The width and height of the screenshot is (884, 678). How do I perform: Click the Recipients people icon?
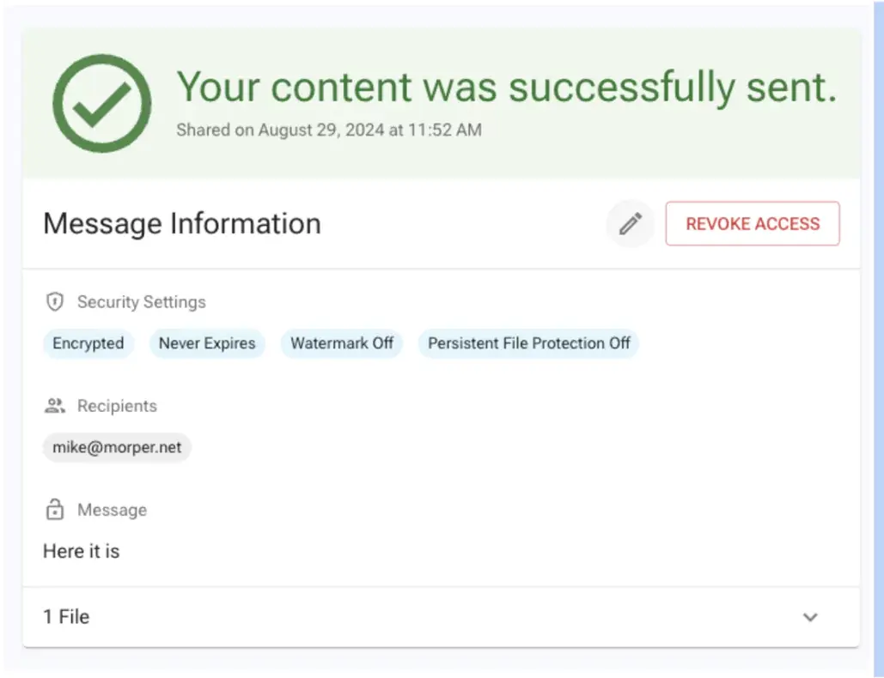[x=55, y=406]
